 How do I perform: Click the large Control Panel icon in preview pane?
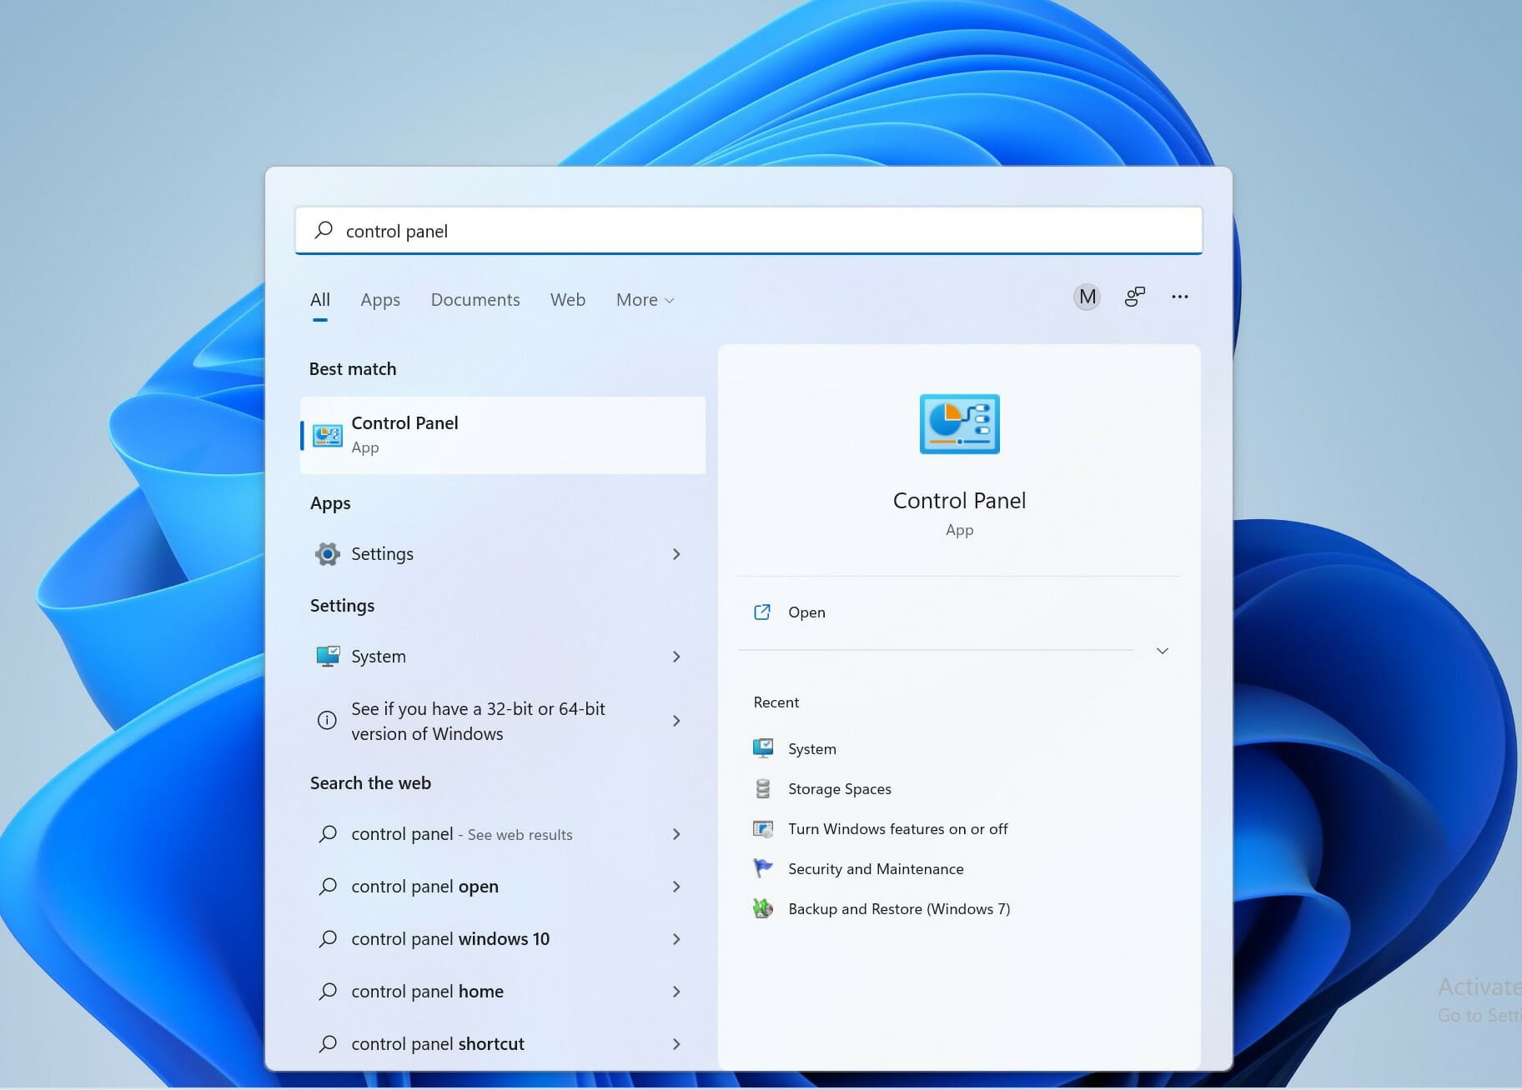coord(959,424)
